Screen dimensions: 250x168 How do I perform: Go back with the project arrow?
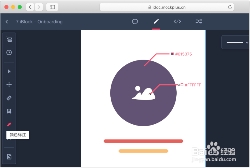pos(7,22)
